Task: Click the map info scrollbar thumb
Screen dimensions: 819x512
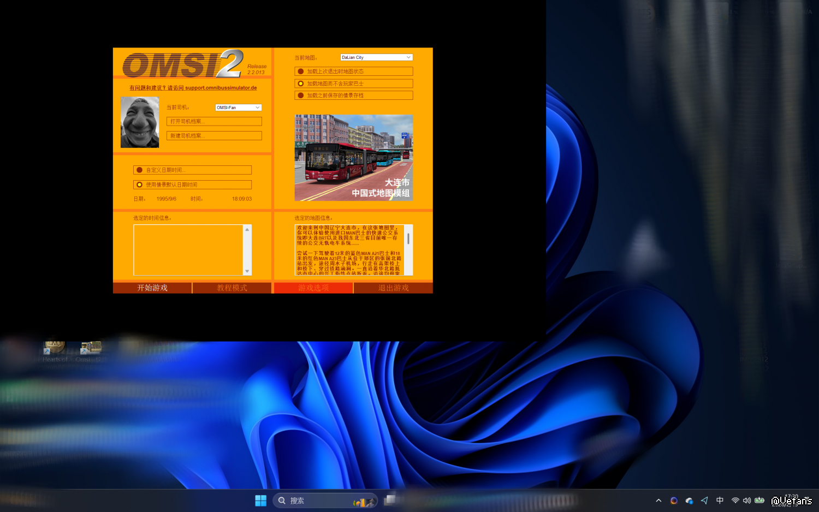Action: tap(408, 239)
